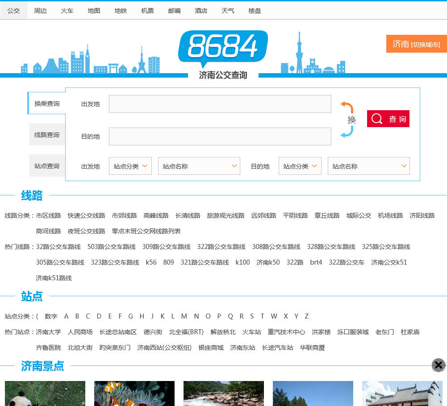The image size is (447, 406).
Task: Open the 809 route link
Action: [x=168, y=262]
